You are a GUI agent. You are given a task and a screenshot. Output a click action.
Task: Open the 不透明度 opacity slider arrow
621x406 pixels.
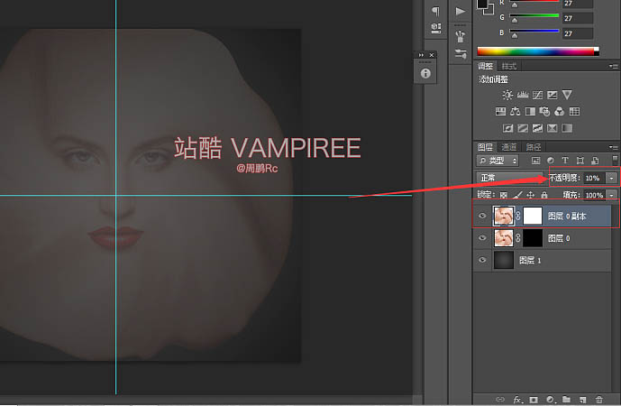point(611,178)
